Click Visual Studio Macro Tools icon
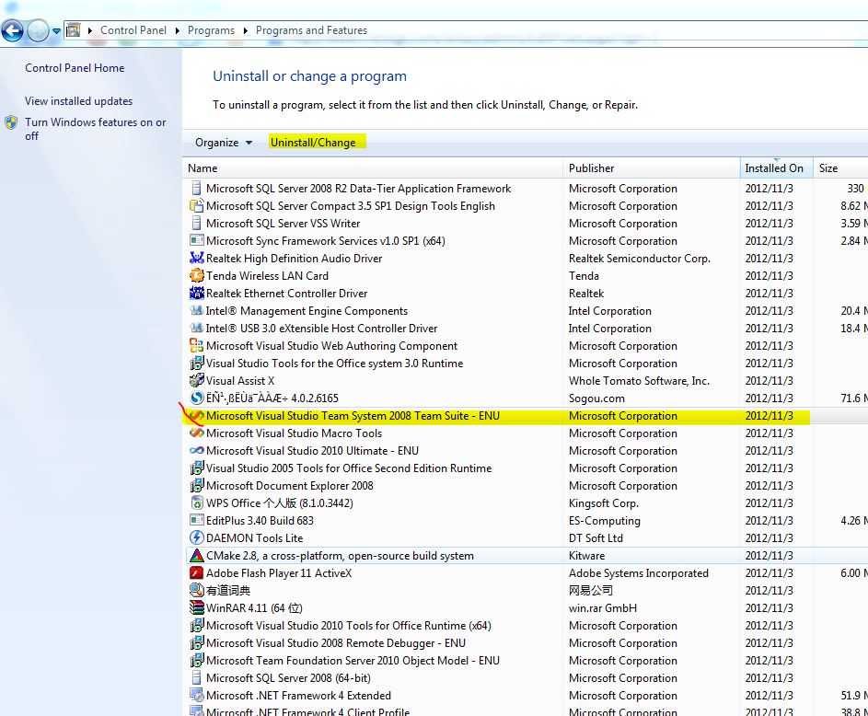Screen dimensions: 868x716 [x=196, y=433]
